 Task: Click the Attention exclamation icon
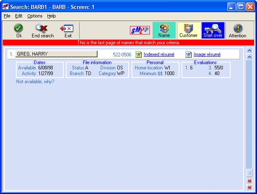tap(238, 28)
